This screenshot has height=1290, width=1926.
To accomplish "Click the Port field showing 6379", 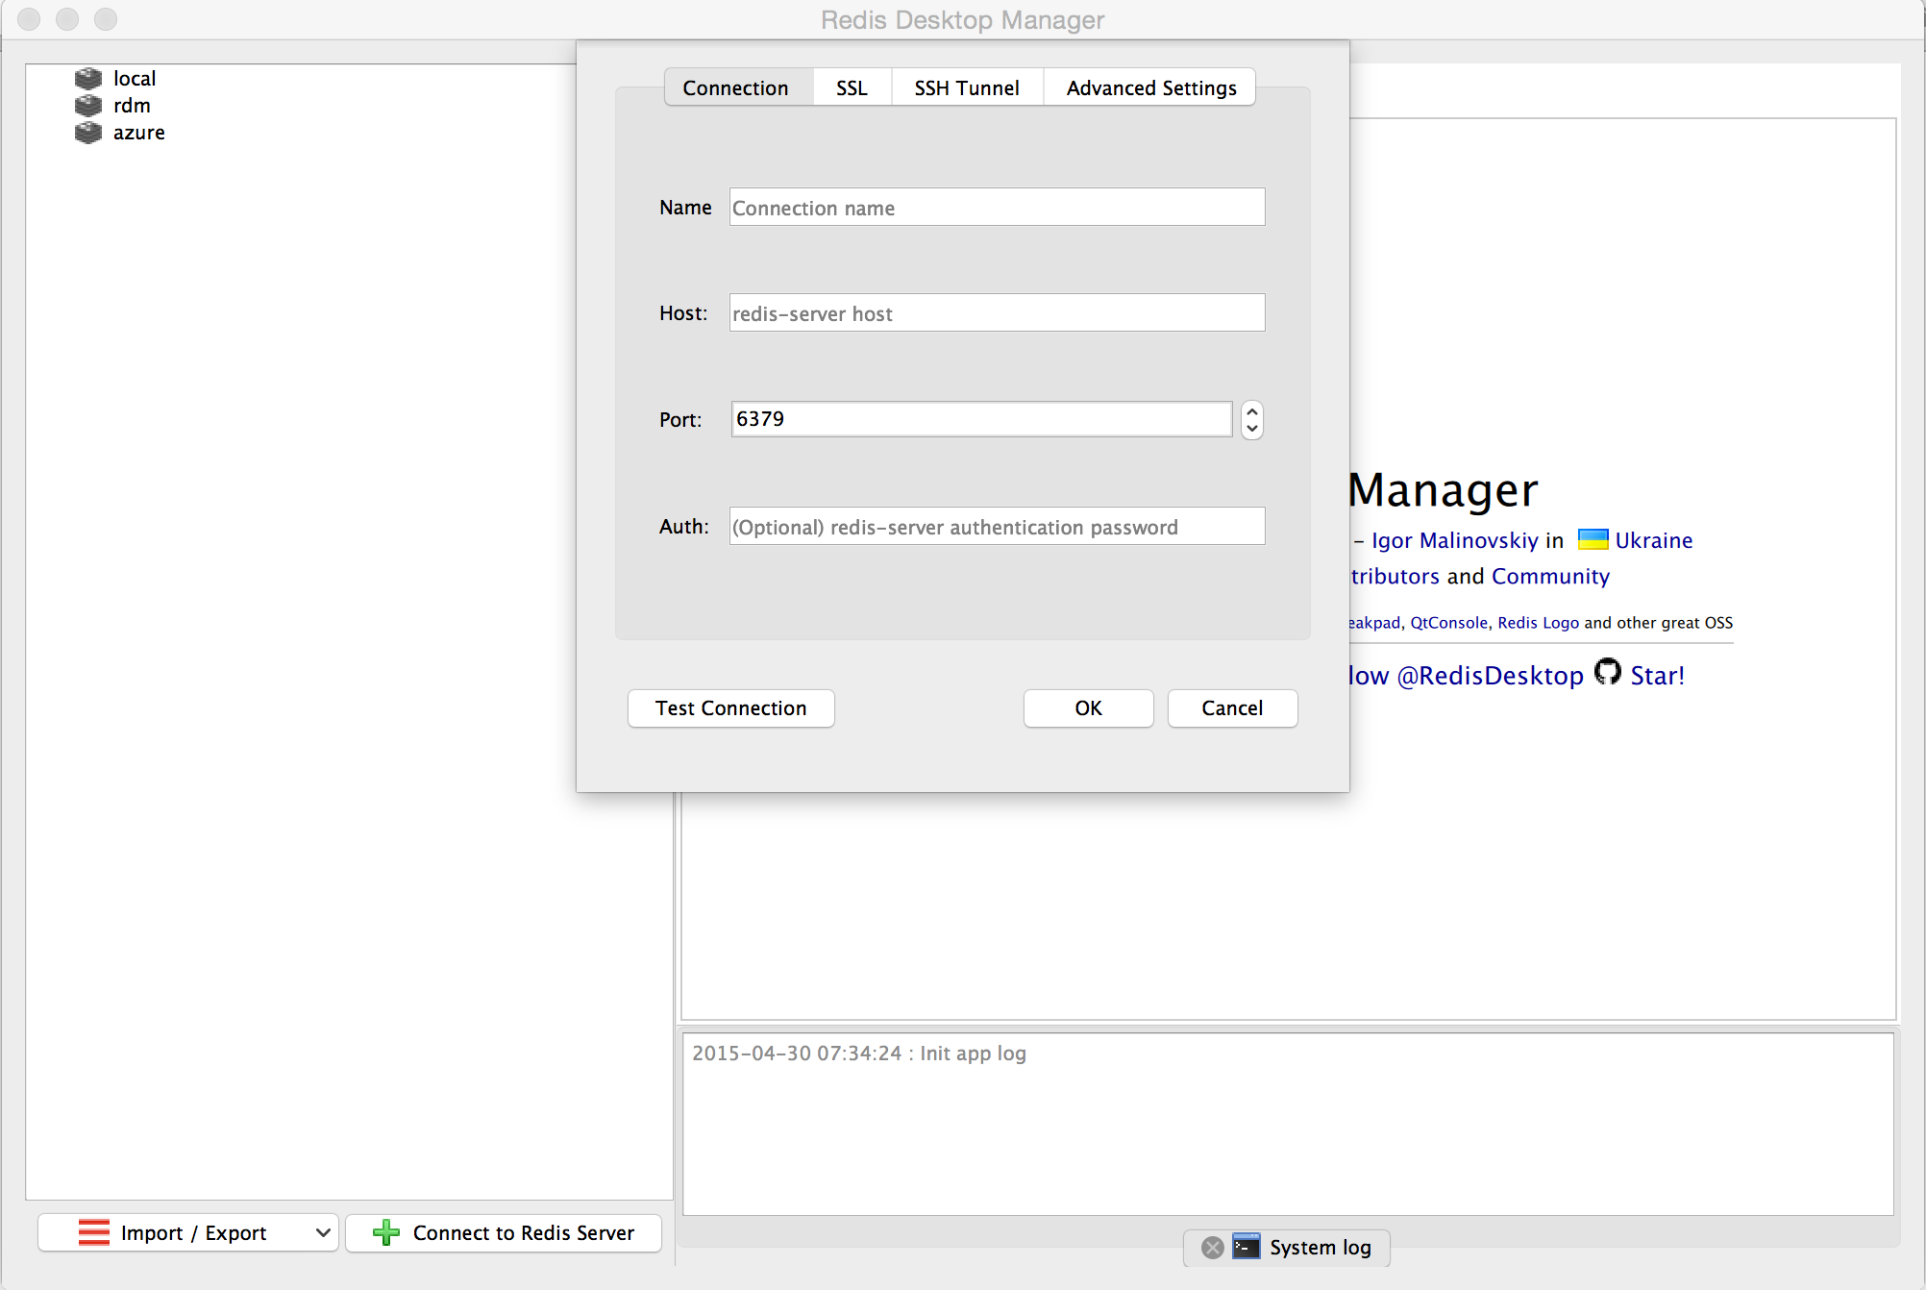I will pos(981,419).
